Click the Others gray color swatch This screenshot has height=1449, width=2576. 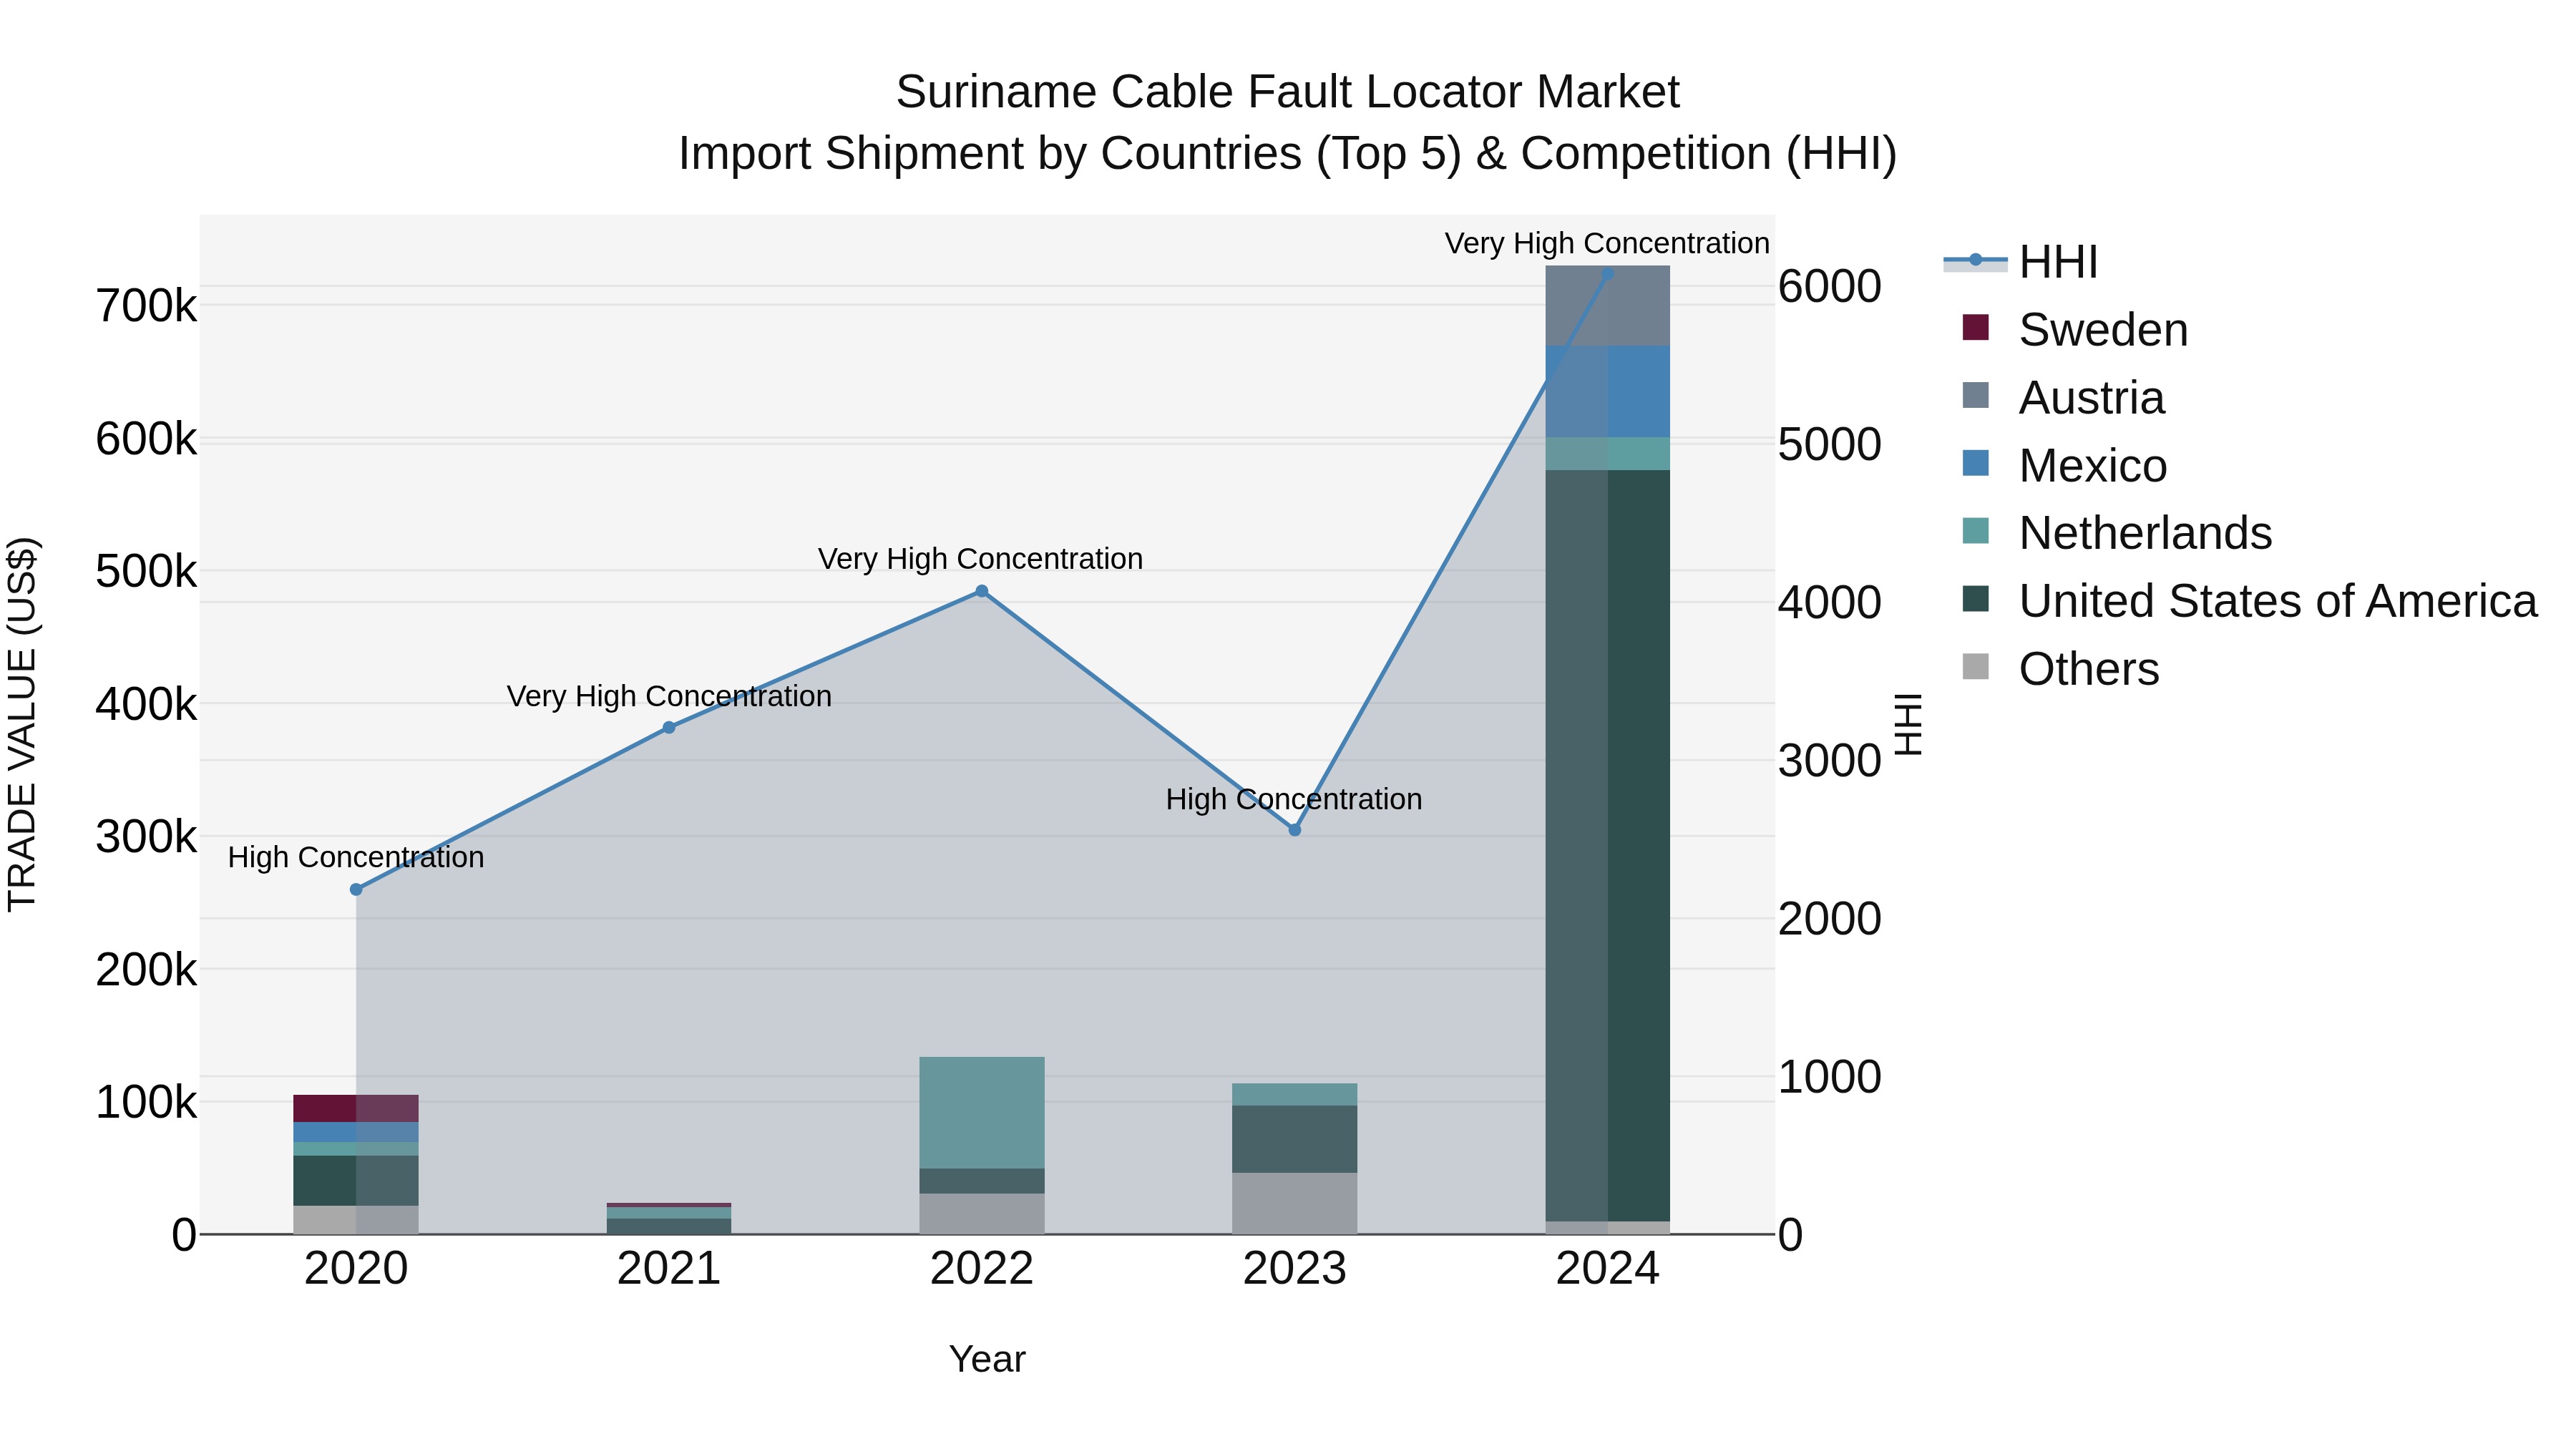pos(1976,666)
